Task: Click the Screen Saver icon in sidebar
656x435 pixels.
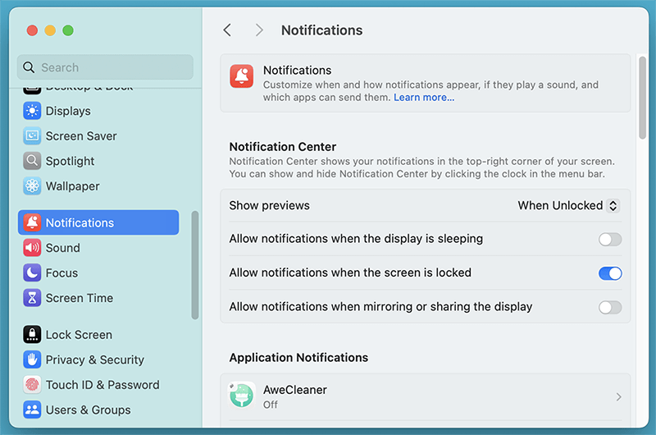Action: [32, 136]
